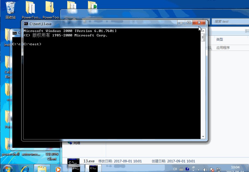
Task: Click the 类型 column header
Action: pyautogui.click(x=219, y=39)
